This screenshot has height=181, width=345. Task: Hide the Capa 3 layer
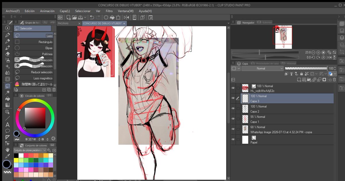233,98
